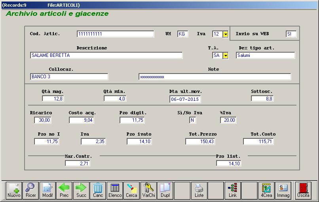Click the Tot.Prezzo field 150,43
This screenshot has height=202, width=319.
pos(200,142)
